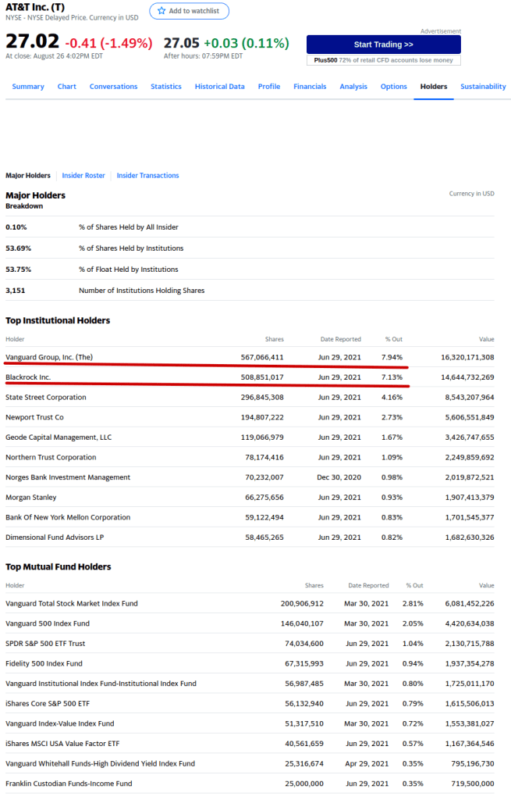The width and height of the screenshot is (511, 800).
Task: Open the Summary tab
Action: pyautogui.click(x=28, y=87)
